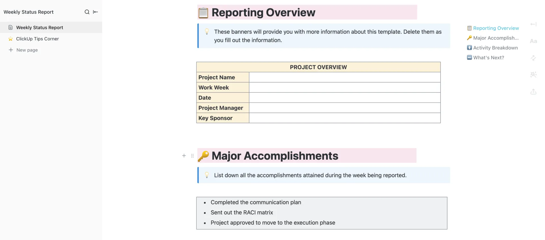Click the star icon next to ClickUp Tips Corner

pos(11,39)
